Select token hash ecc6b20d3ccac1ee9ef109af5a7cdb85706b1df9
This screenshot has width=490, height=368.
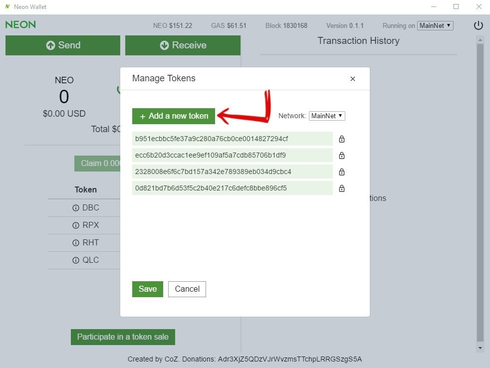pos(232,155)
